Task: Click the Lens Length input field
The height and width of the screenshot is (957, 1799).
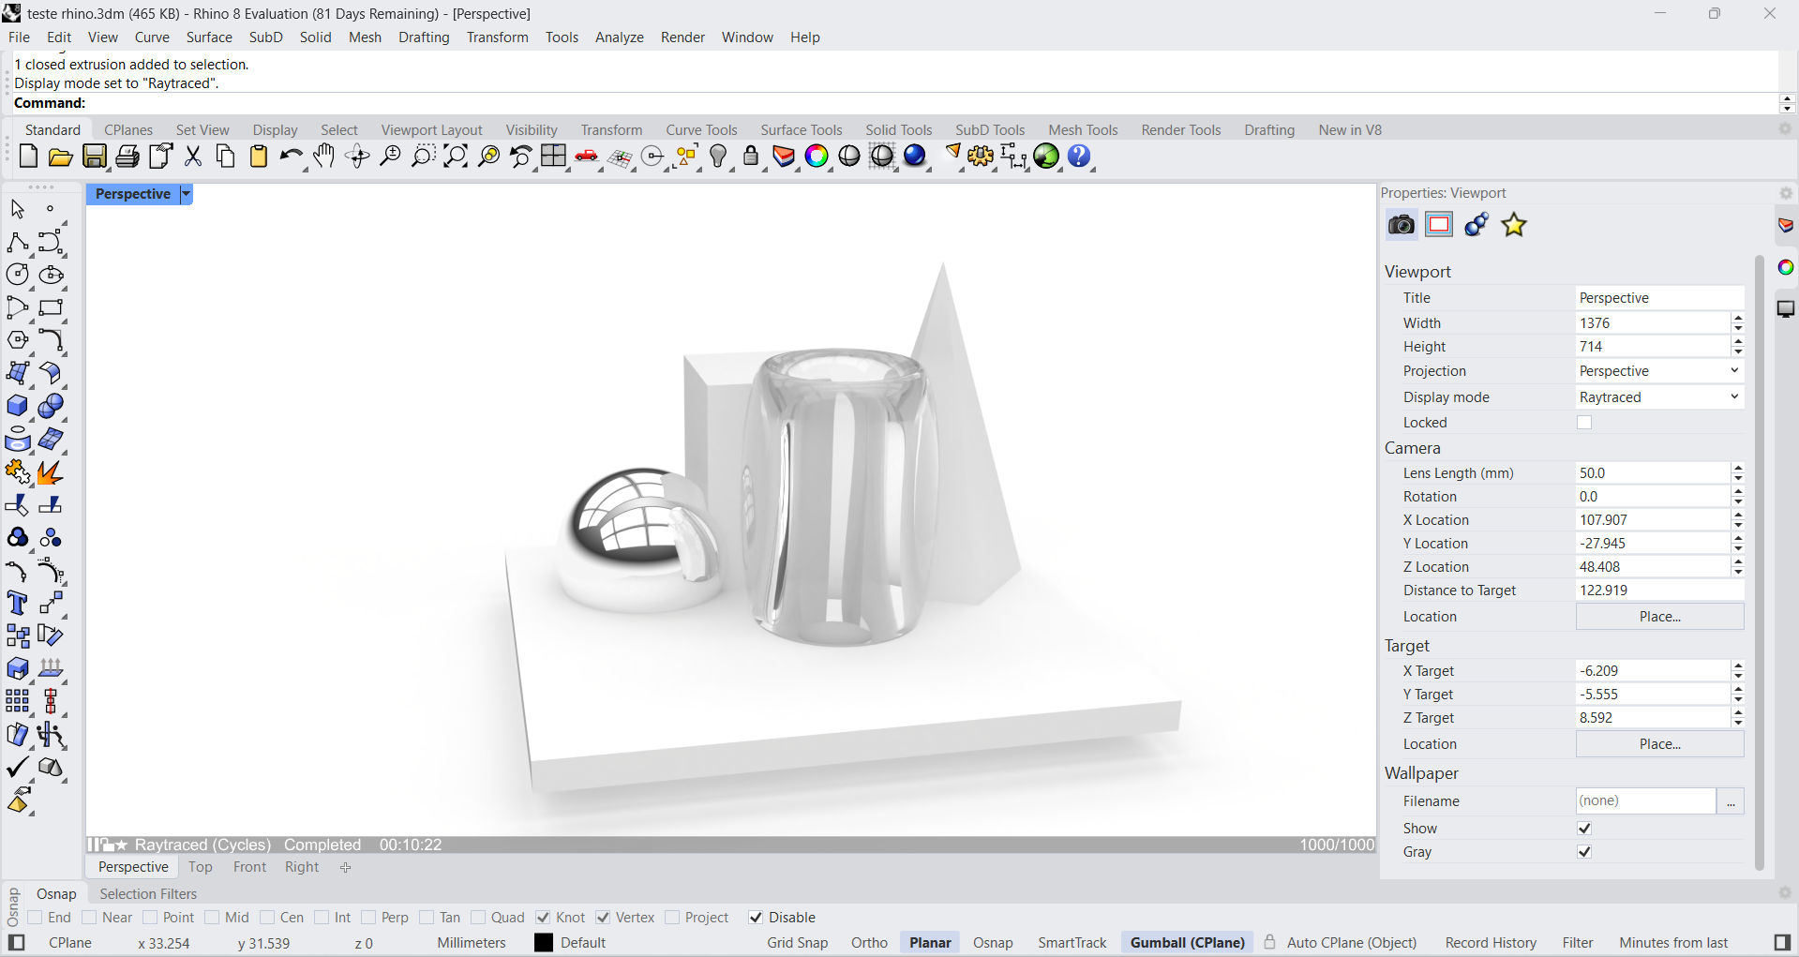Action: [x=1652, y=473]
